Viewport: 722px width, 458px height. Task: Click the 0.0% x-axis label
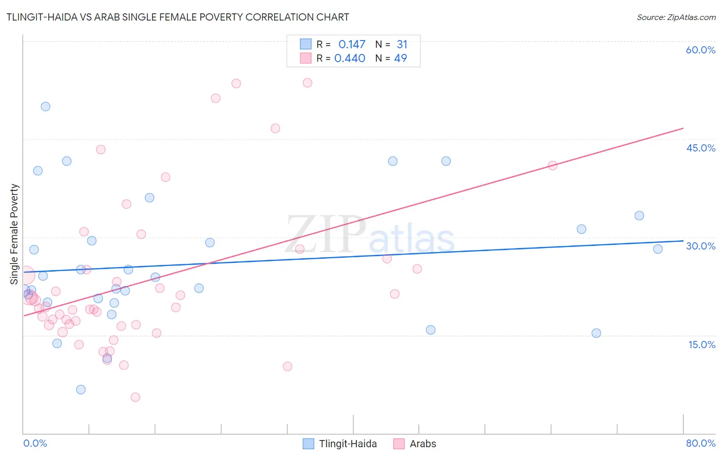pyautogui.click(x=35, y=443)
